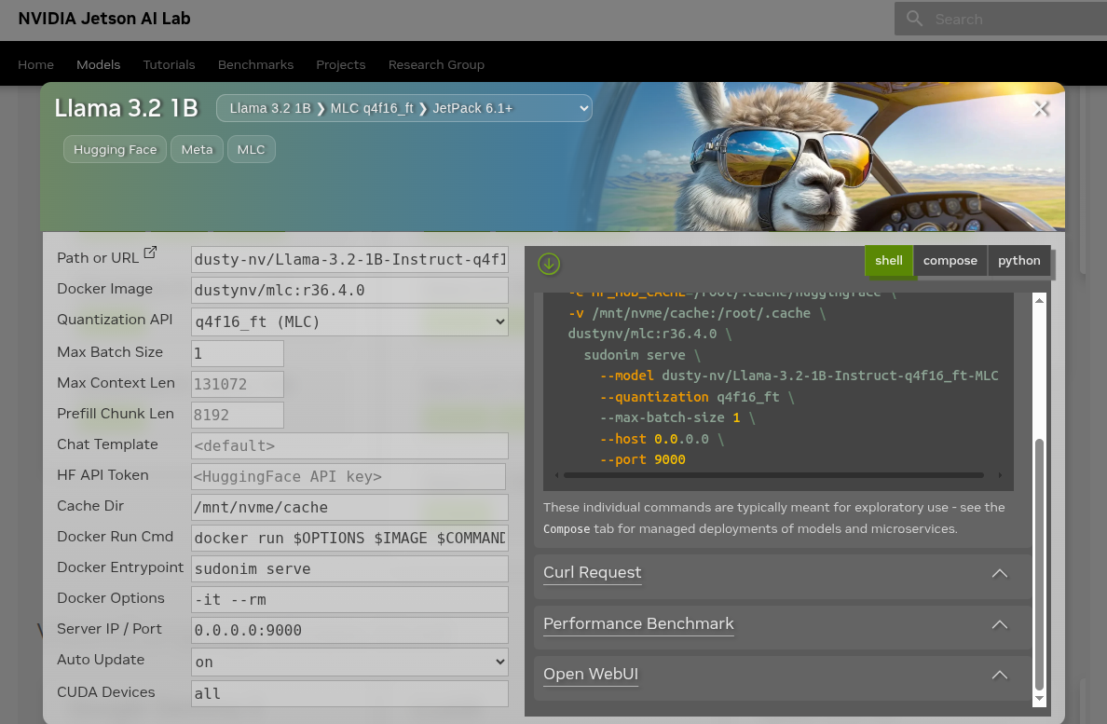
Task: Open the external link icon next to Path or URL
Action: (150, 252)
